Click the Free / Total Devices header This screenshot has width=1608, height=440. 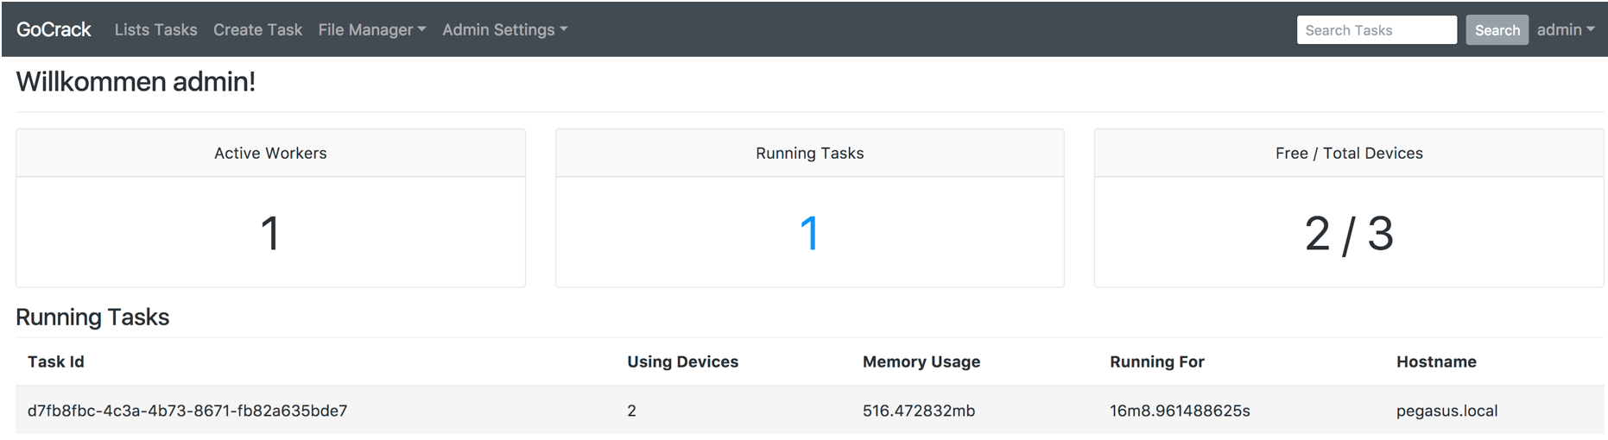[x=1348, y=153]
